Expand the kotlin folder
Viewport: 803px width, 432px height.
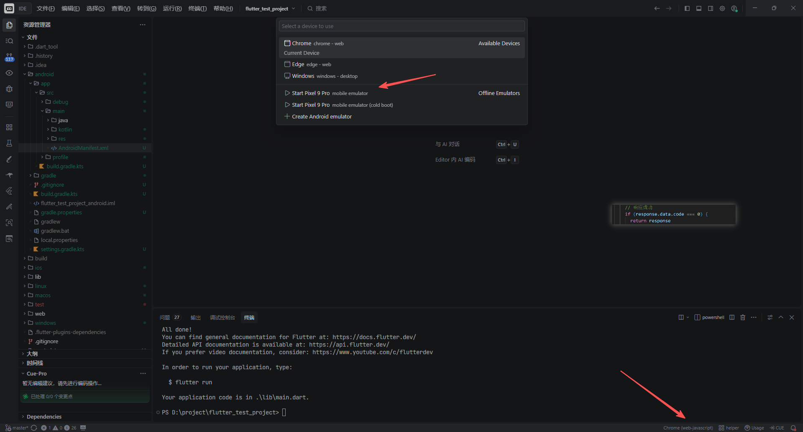point(85,129)
